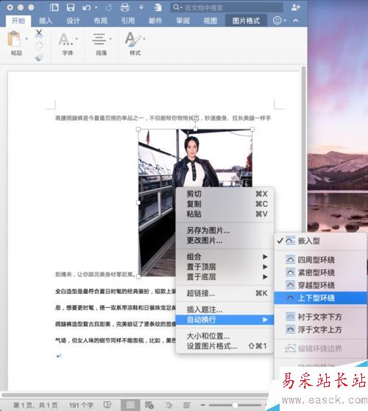The height and width of the screenshot is (411, 368).
Task: Open the undo history dropdown arrow
Action: [x=96, y=7]
